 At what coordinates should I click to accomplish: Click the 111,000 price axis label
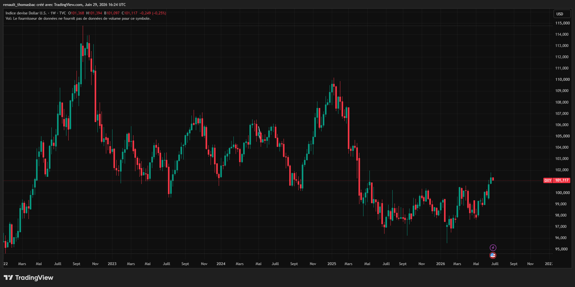(562, 68)
